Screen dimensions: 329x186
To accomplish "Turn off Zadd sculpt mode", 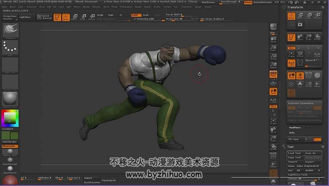I will point(136,15).
